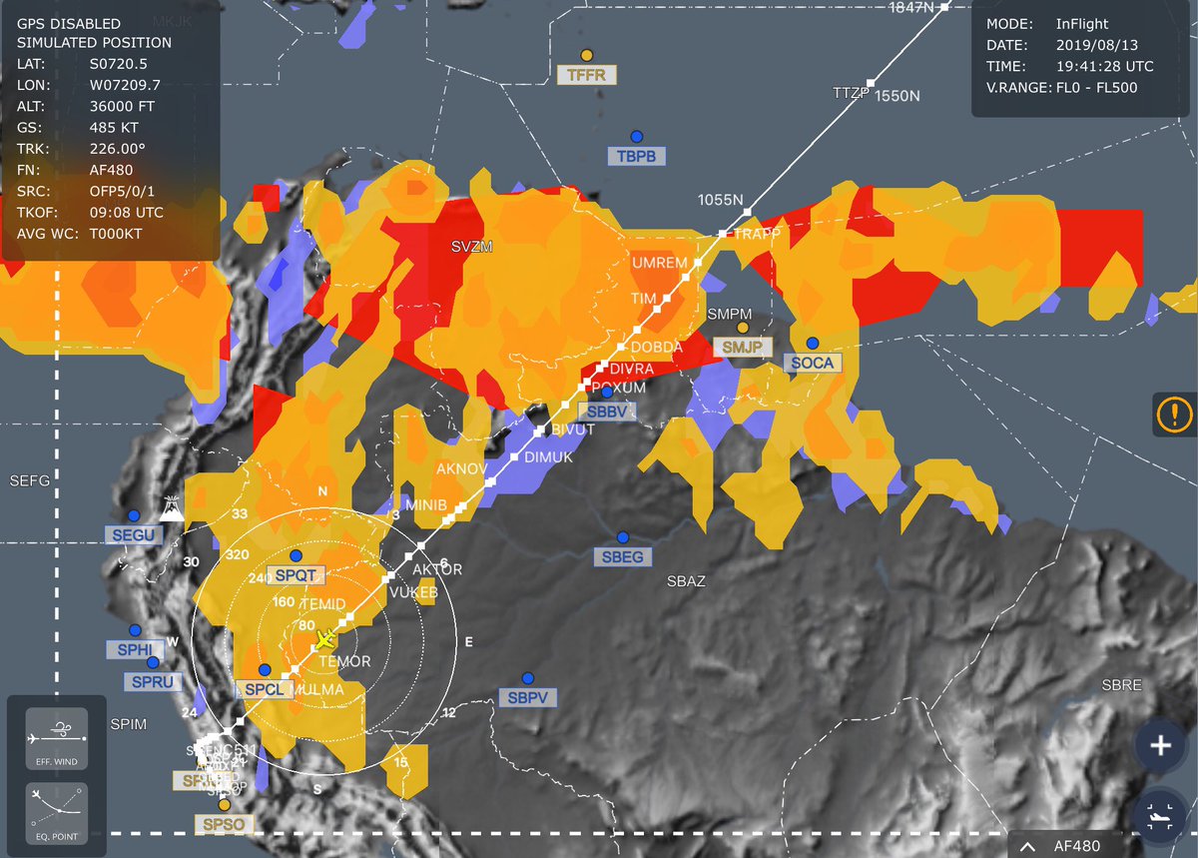Screen dimensions: 1198x858
Task: Select the UMREM waypoint
Action: coord(698,262)
